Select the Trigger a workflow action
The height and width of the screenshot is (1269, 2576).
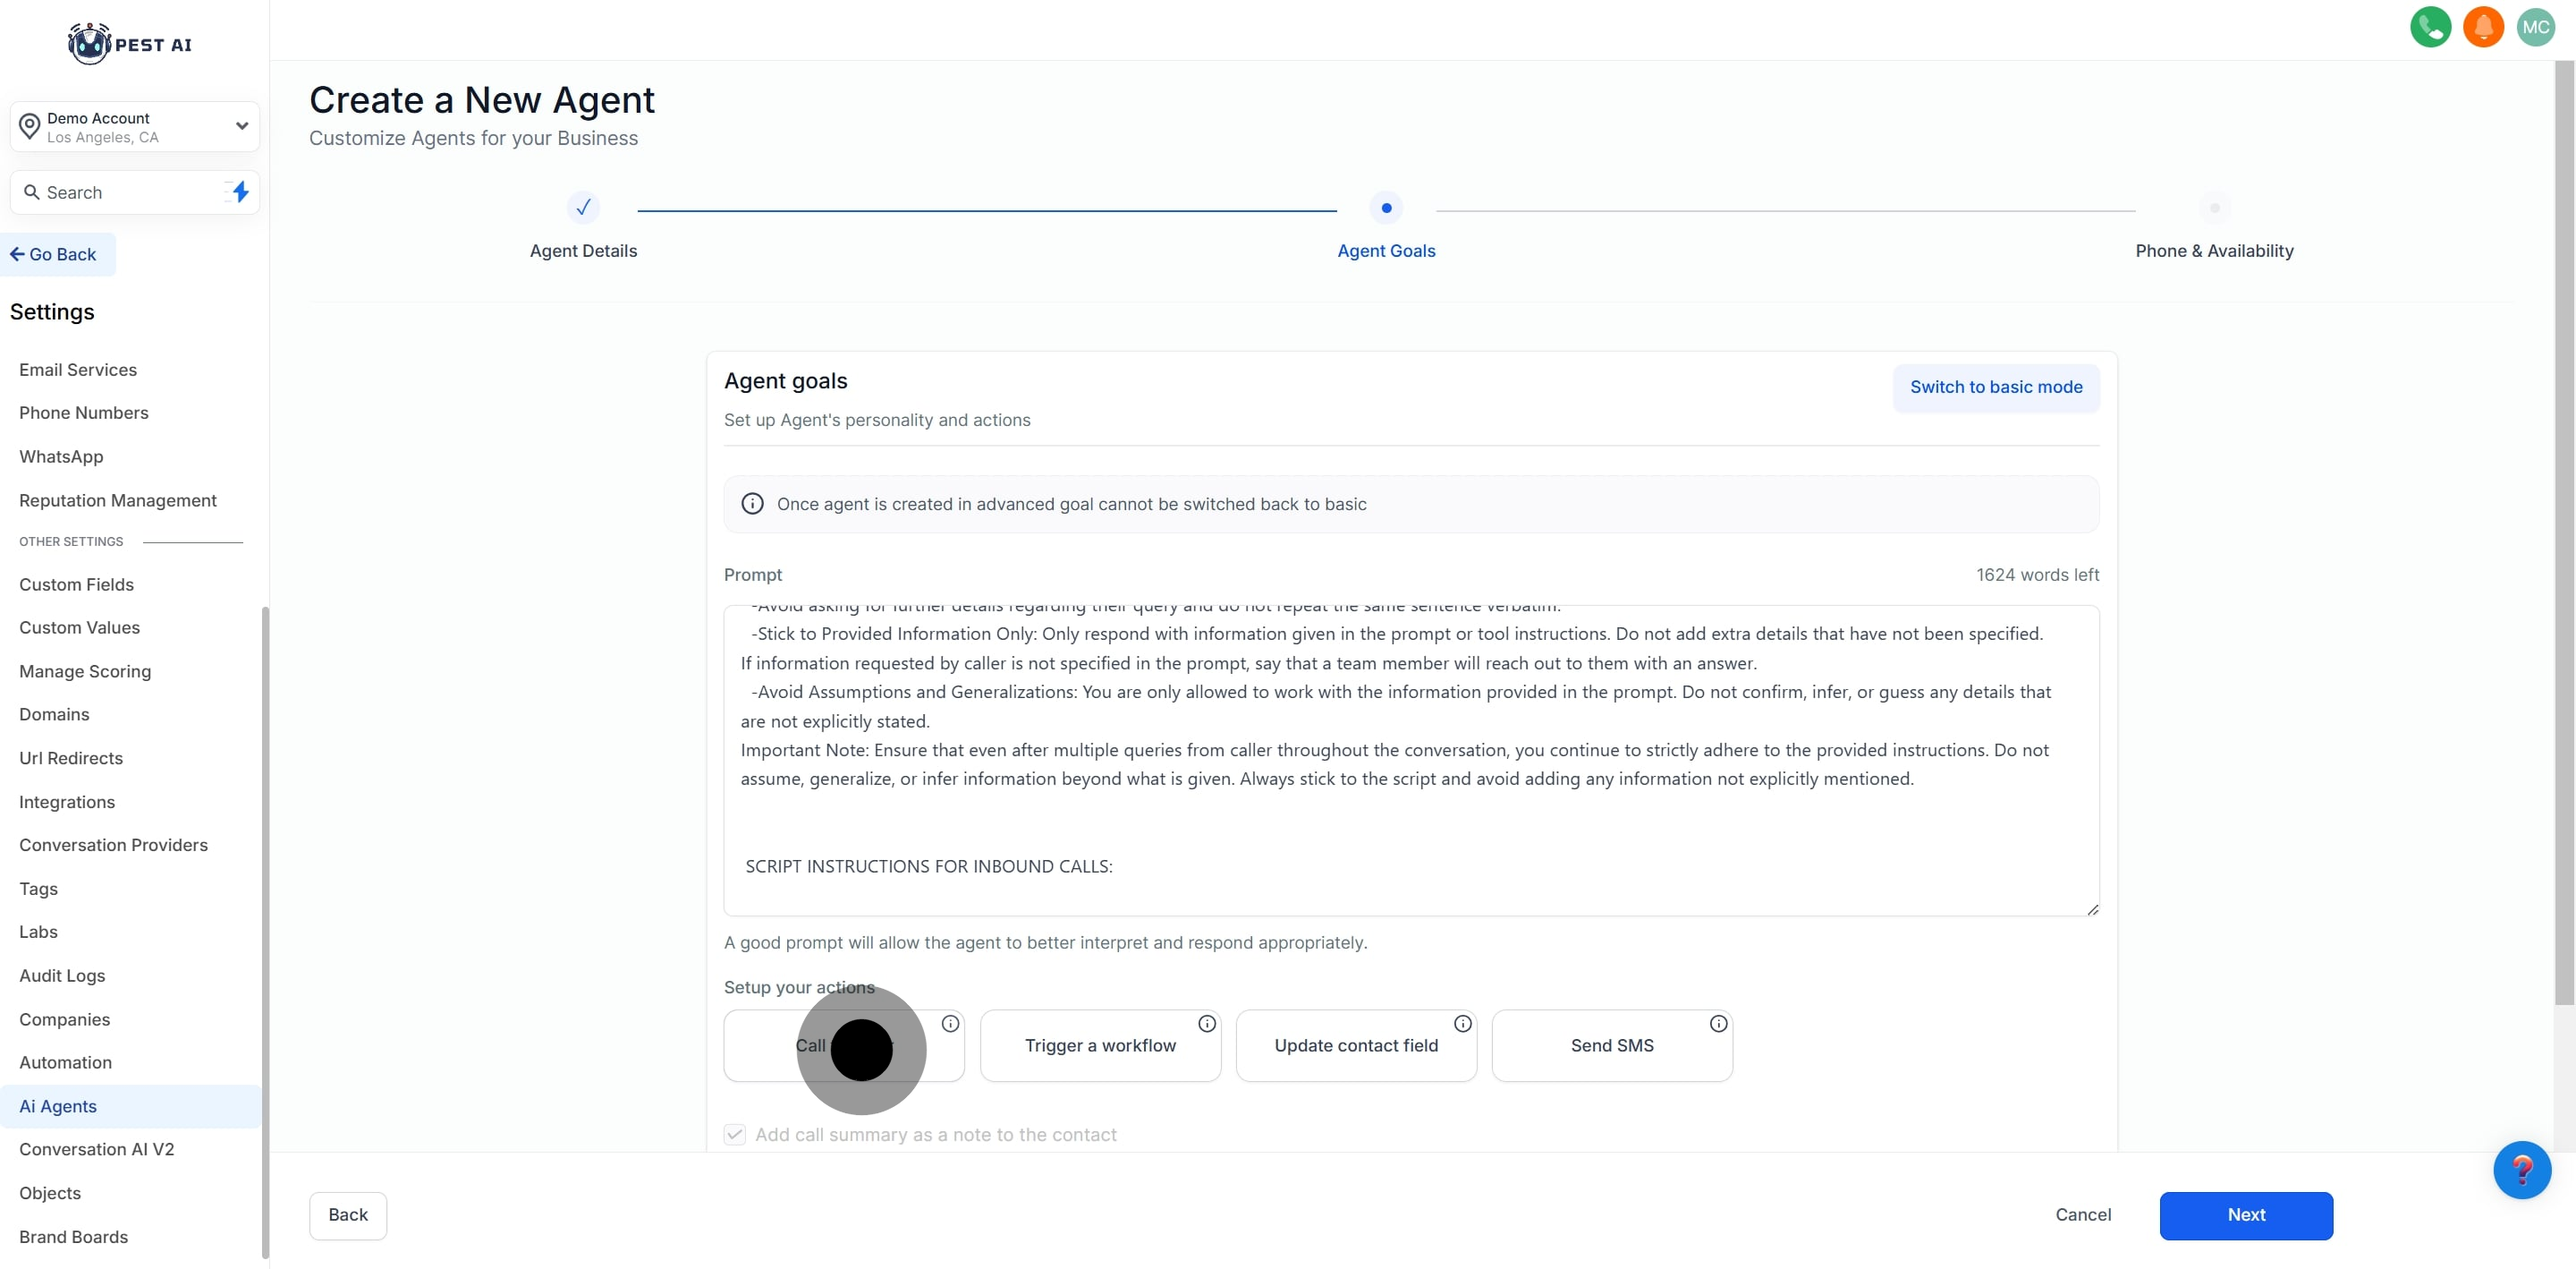click(x=1099, y=1046)
